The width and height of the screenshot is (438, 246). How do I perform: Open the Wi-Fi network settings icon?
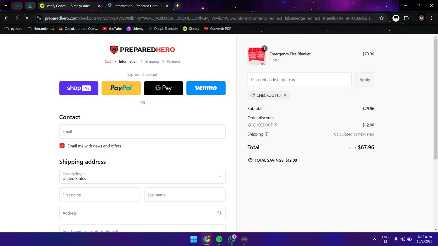tap(396, 239)
